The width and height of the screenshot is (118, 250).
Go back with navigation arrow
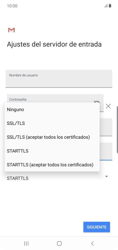point(92,244)
